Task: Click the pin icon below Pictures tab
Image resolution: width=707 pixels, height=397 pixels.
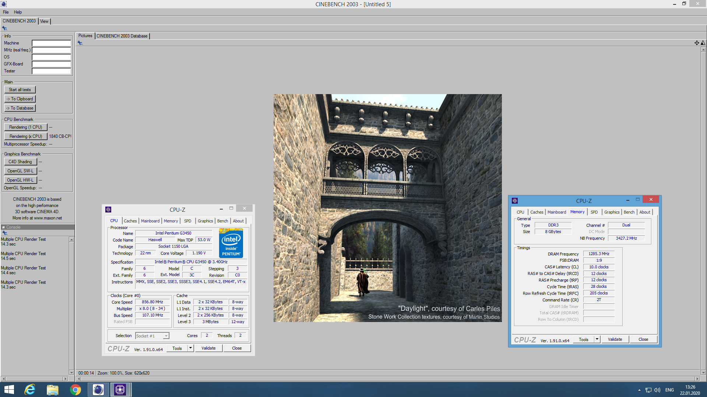Action: coord(80,43)
